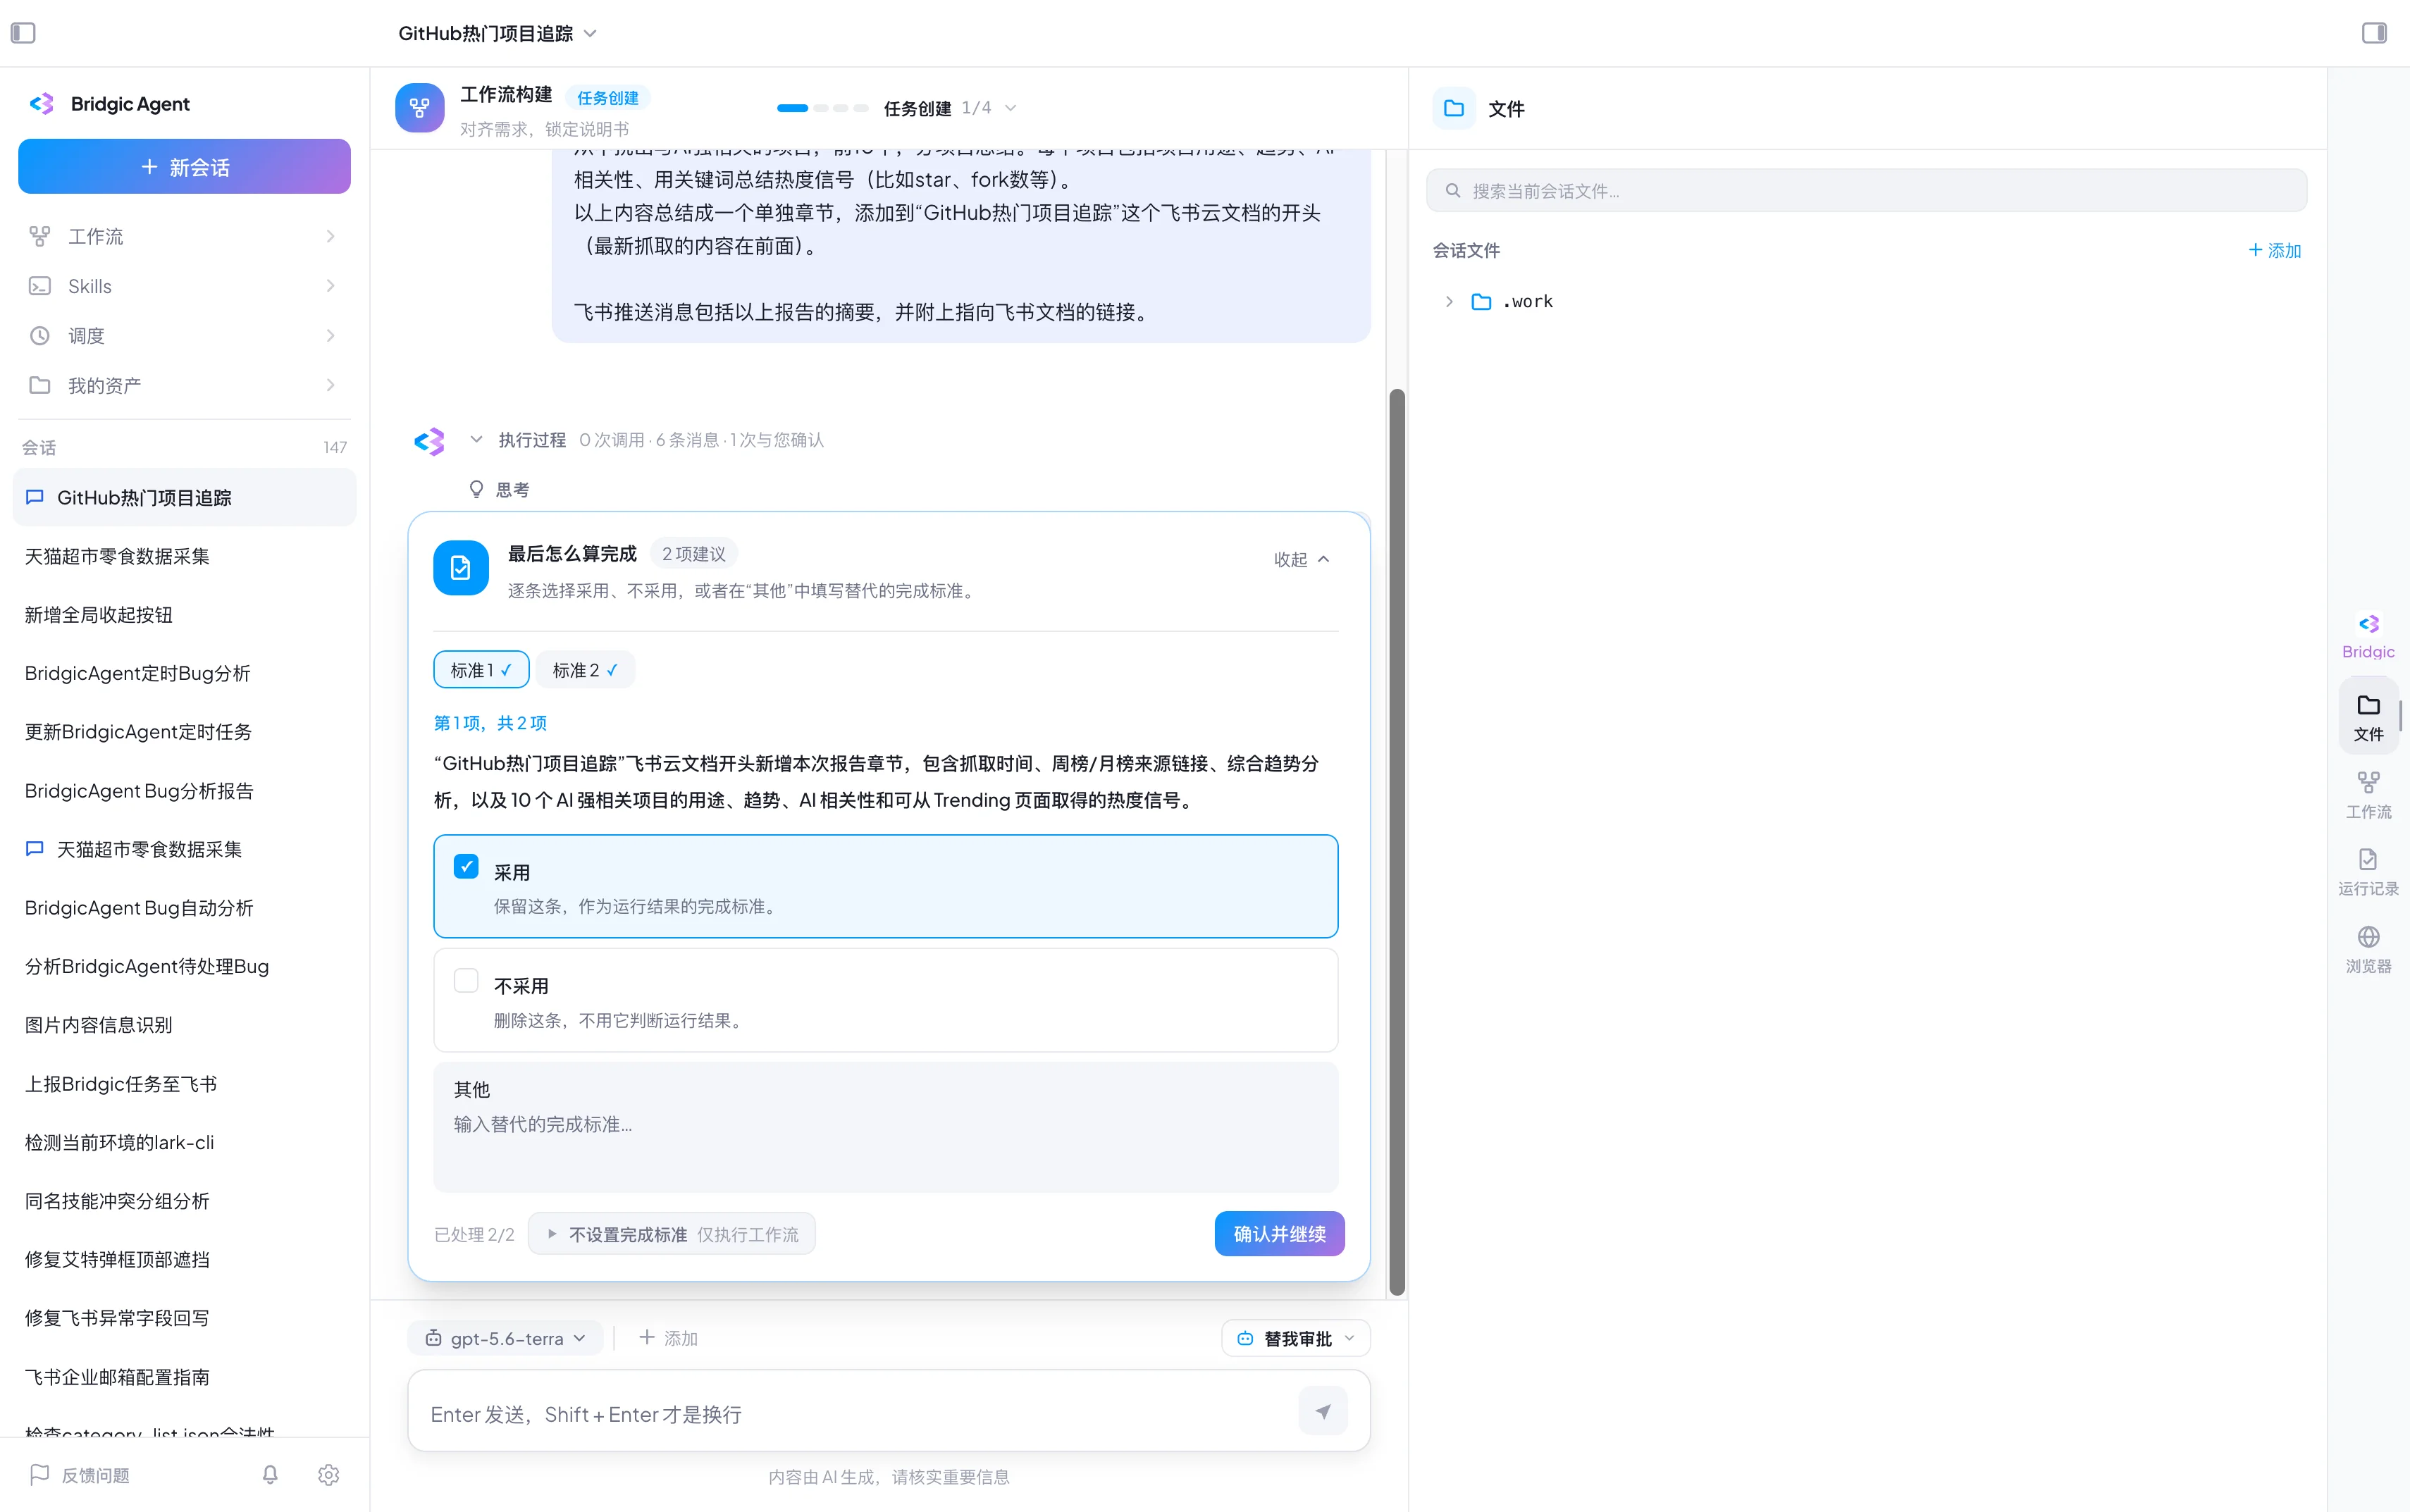Click the 文件 panel header folder icon
2410x1512 pixels.
(1454, 108)
